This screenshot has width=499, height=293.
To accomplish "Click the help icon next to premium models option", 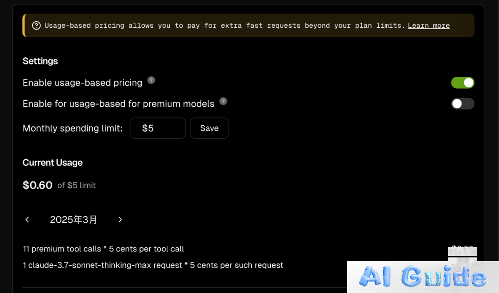I will (224, 101).
